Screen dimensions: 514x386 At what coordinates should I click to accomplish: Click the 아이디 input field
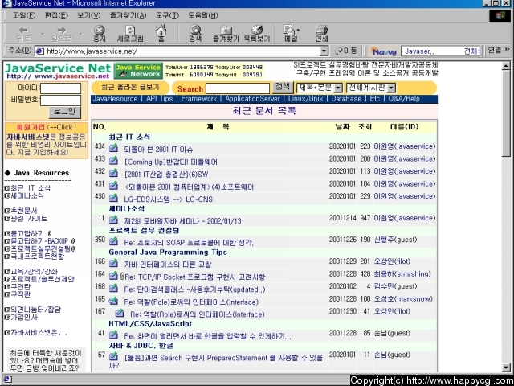click(x=61, y=88)
